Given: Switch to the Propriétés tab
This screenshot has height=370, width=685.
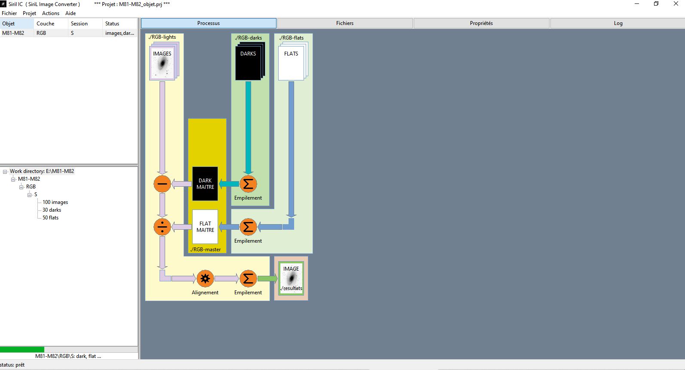Looking at the screenshot, I should (x=481, y=23).
